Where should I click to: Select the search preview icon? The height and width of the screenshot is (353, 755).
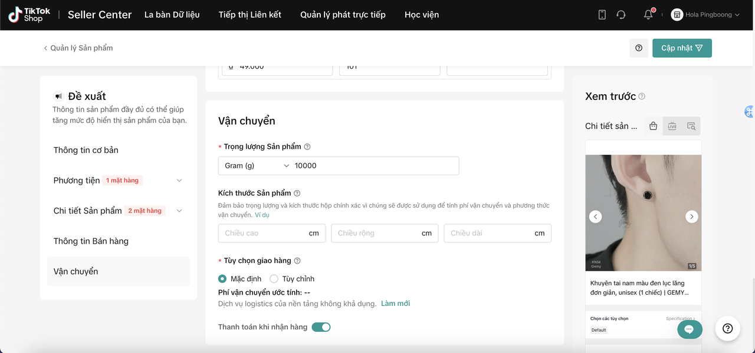coord(691,126)
